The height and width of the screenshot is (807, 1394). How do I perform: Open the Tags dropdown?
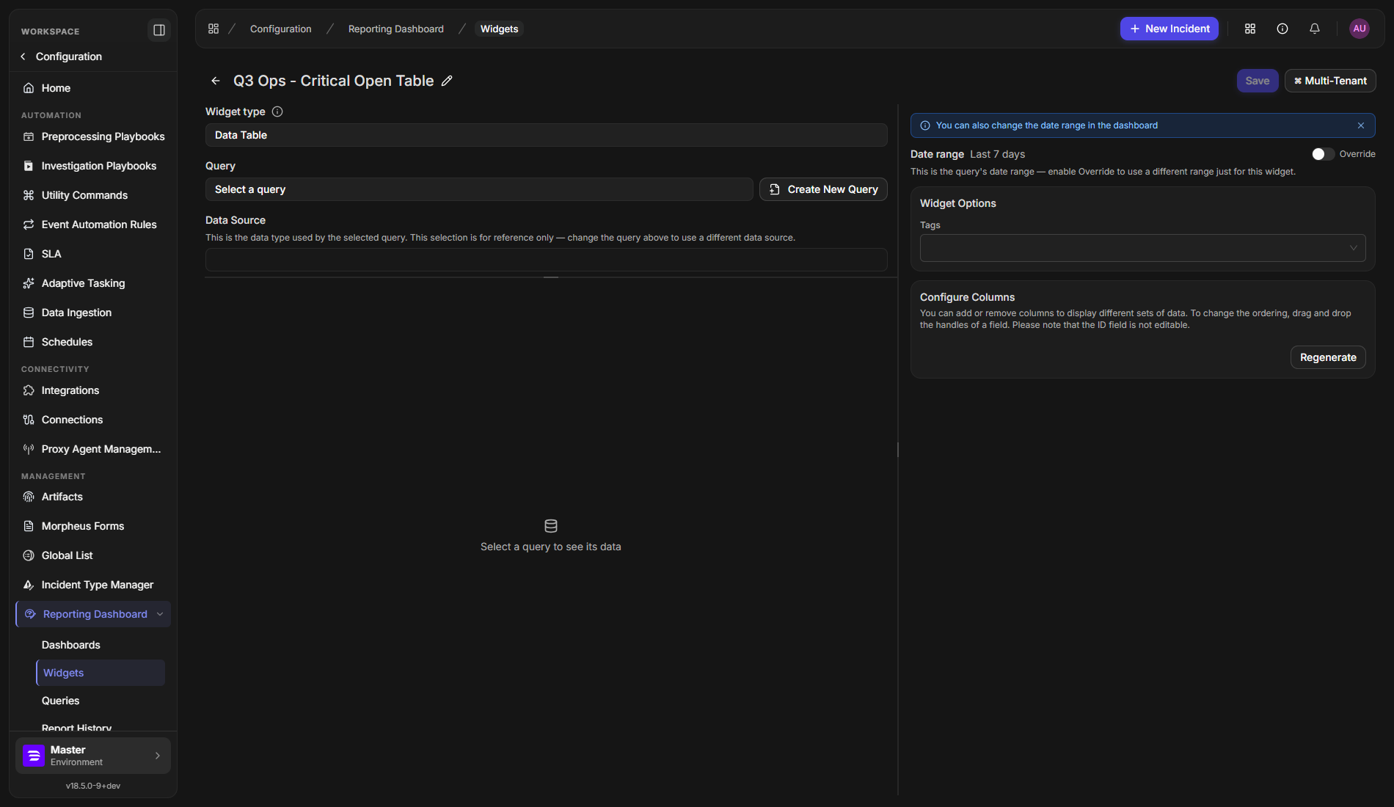pos(1142,248)
